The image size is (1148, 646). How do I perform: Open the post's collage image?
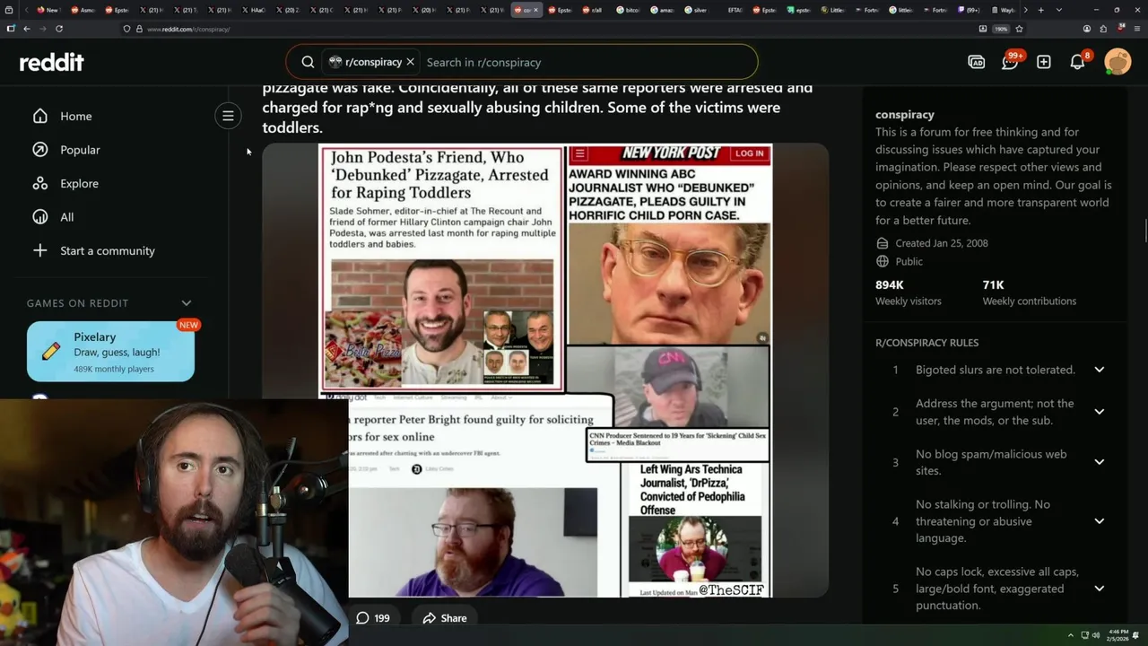(x=545, y=371)
